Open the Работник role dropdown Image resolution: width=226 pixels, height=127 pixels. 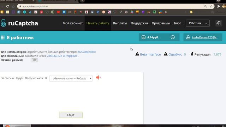(x=198, y=23)
